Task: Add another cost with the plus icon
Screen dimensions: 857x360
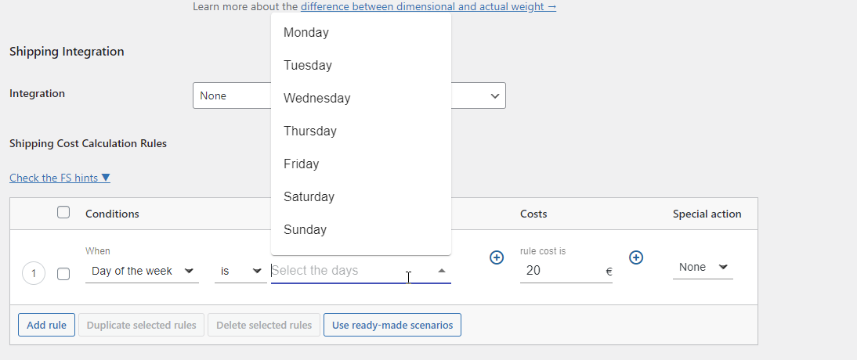Action: [x=635, y=257]
